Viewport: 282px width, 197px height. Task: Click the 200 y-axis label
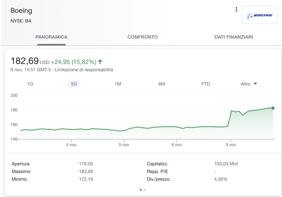(14, 95)
